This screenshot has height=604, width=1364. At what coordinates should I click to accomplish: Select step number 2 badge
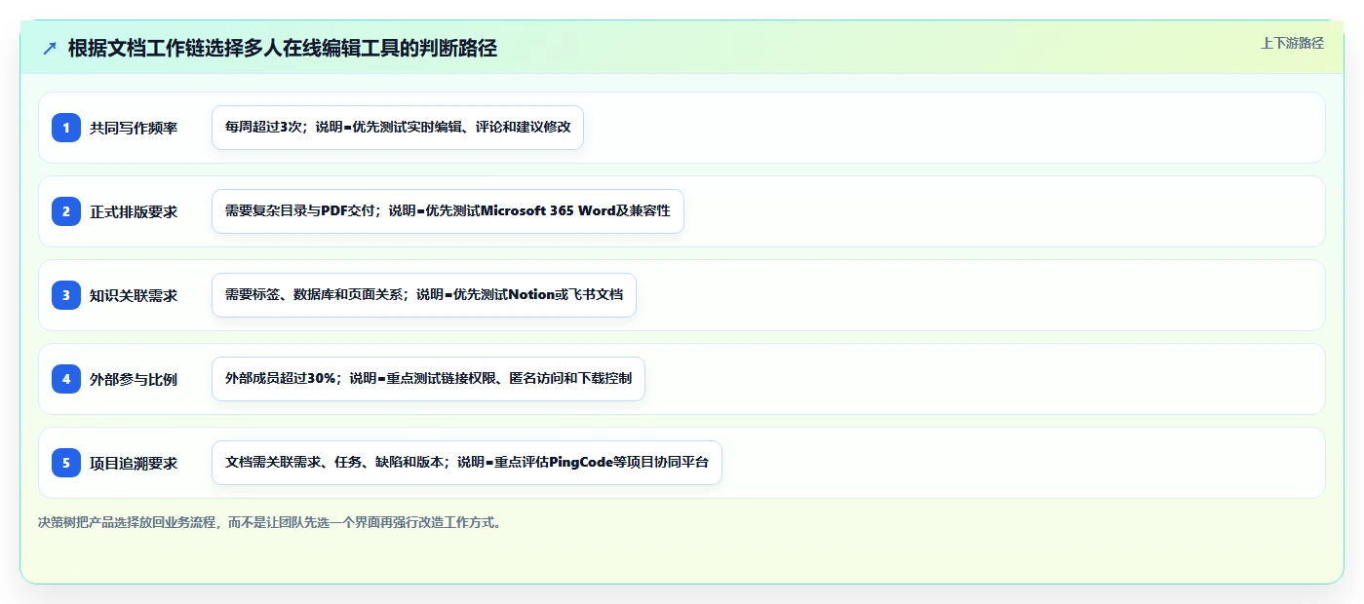click(66, 210)
